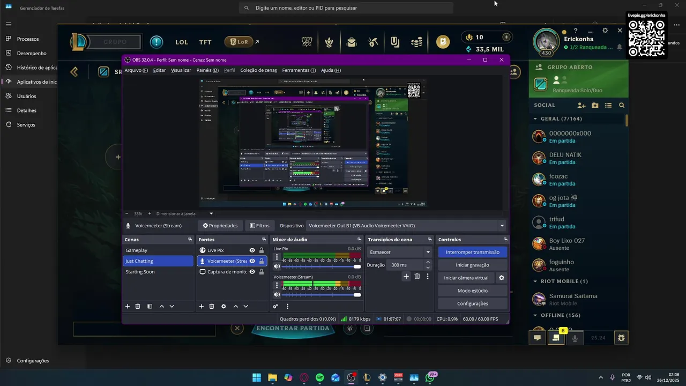Image resolution: width=686 pixels, height=386 pixels.
Task: Open League client missions exclamation icon
Action: click(x=156, y=42)
